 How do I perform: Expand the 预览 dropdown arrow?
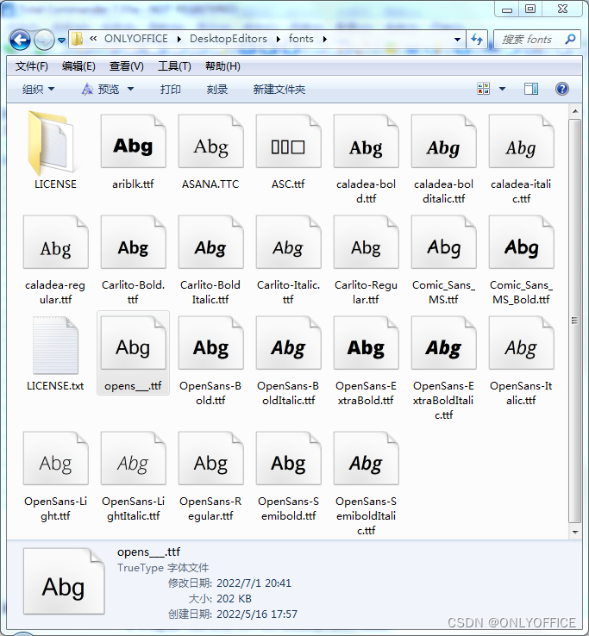point(131,89)
